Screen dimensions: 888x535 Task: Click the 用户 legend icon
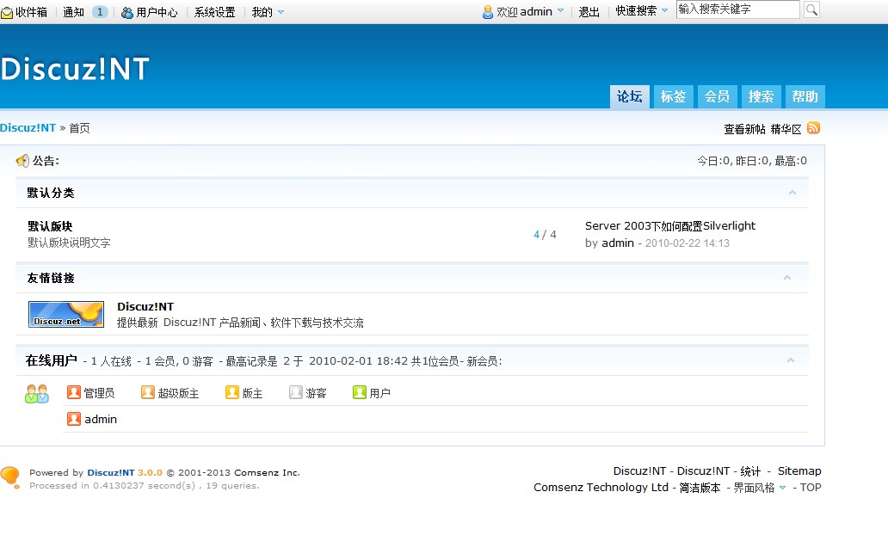point(359,392)
